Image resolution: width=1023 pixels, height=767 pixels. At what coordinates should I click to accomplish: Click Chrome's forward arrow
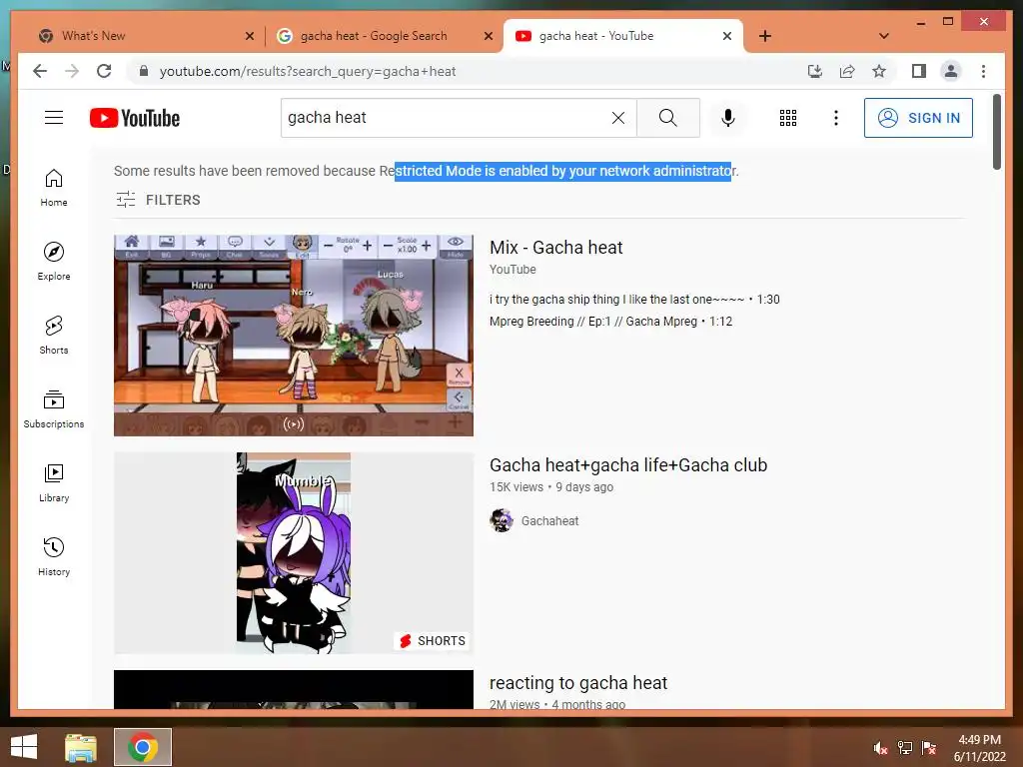click(x=72, y=71)
